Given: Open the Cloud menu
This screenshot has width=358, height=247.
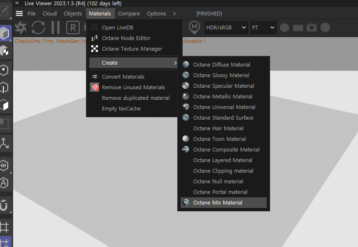Looking at the screenshot, I should pos(50,14).
